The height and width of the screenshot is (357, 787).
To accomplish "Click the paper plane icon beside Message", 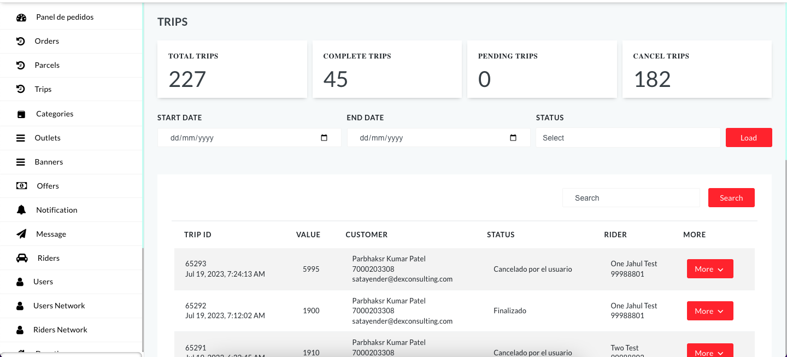I will pos(21,234).
